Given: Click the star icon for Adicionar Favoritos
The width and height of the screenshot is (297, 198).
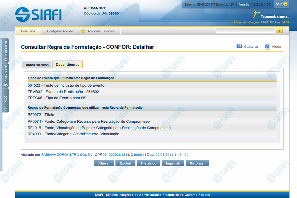Looking at the screenshot, I should [83, 31].
